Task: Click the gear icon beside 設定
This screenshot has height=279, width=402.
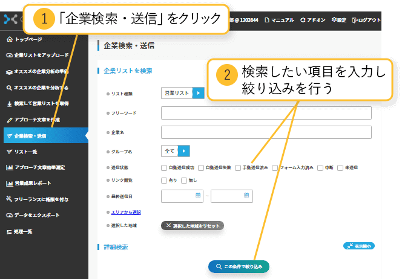Action: (334, 19)
